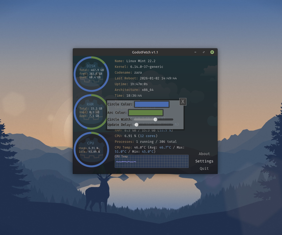Click the DISK usage gauge
This screenshot has height=235, width=282.
pos(91,74)
